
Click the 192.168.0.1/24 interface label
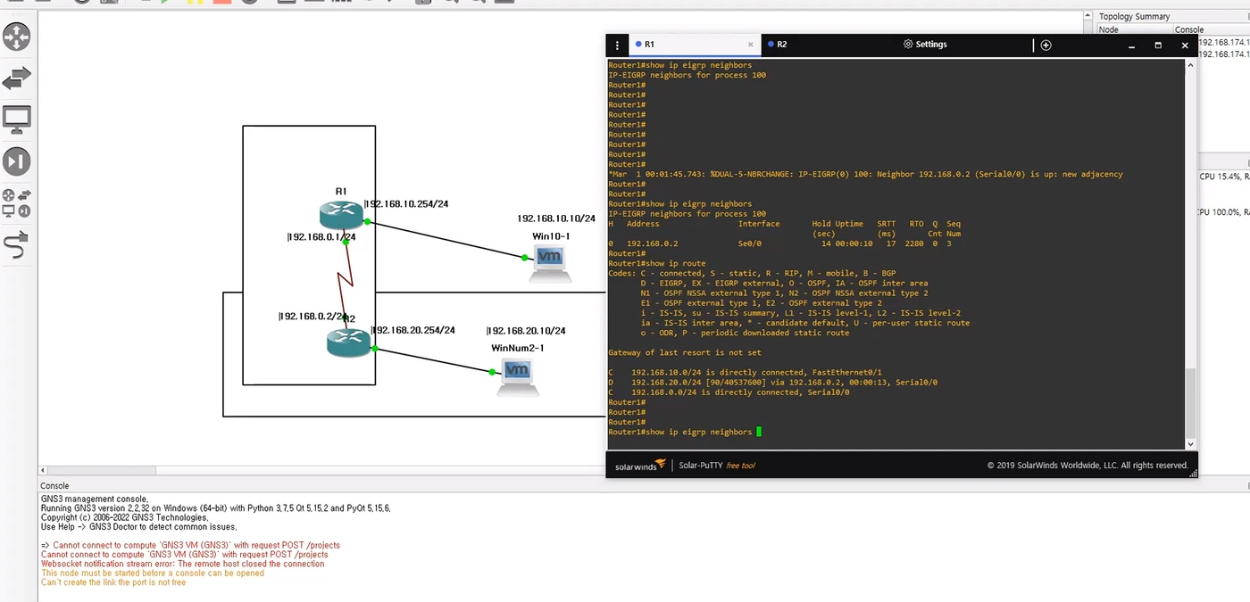[x=321, y=237]
